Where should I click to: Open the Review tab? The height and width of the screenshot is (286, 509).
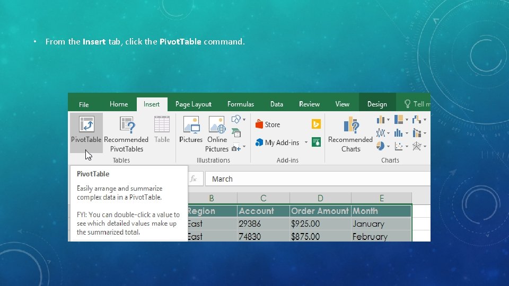pyautogui.click(x=309, y=104)
